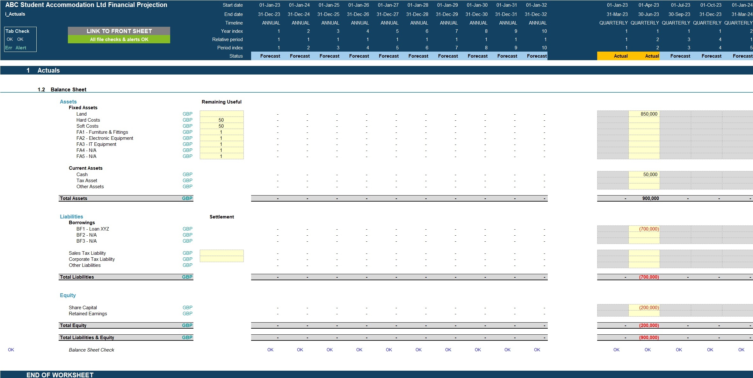Click the Total Liabilities & Equity row label
The image size is (753, 378).
(x=87, y=338)
